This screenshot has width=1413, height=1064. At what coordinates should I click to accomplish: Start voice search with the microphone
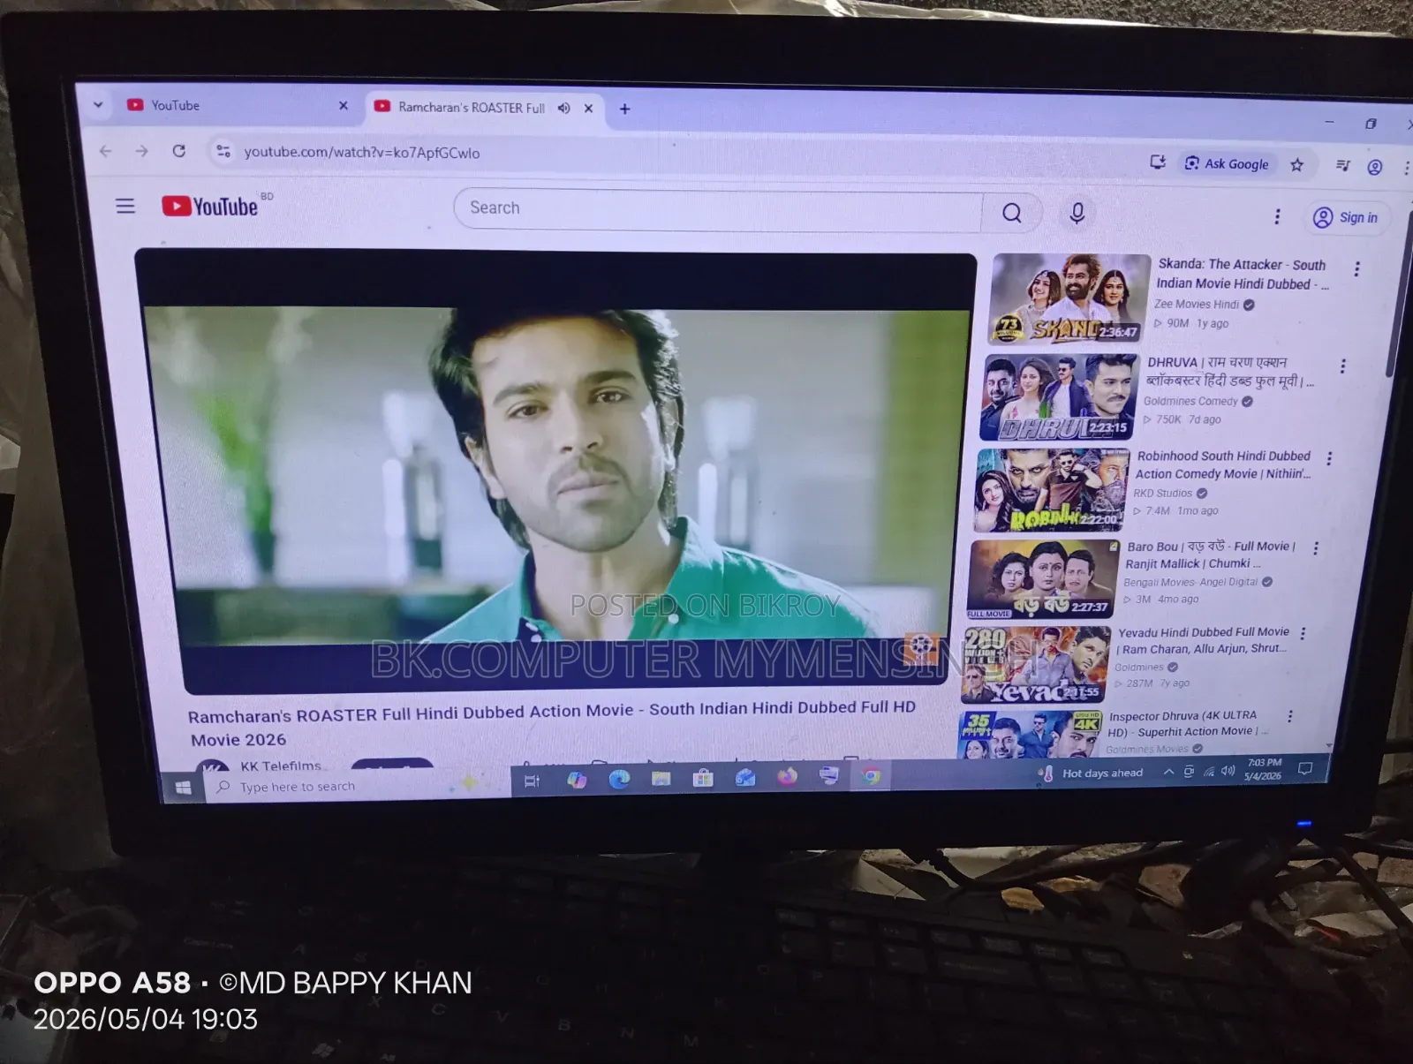[x=1077, y=214]
